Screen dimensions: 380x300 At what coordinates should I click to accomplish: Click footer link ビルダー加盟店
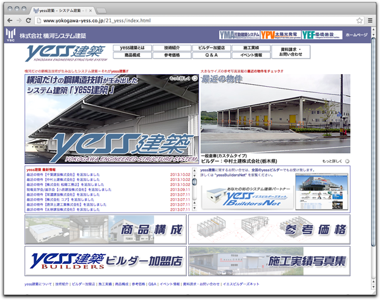pos(84,284)
